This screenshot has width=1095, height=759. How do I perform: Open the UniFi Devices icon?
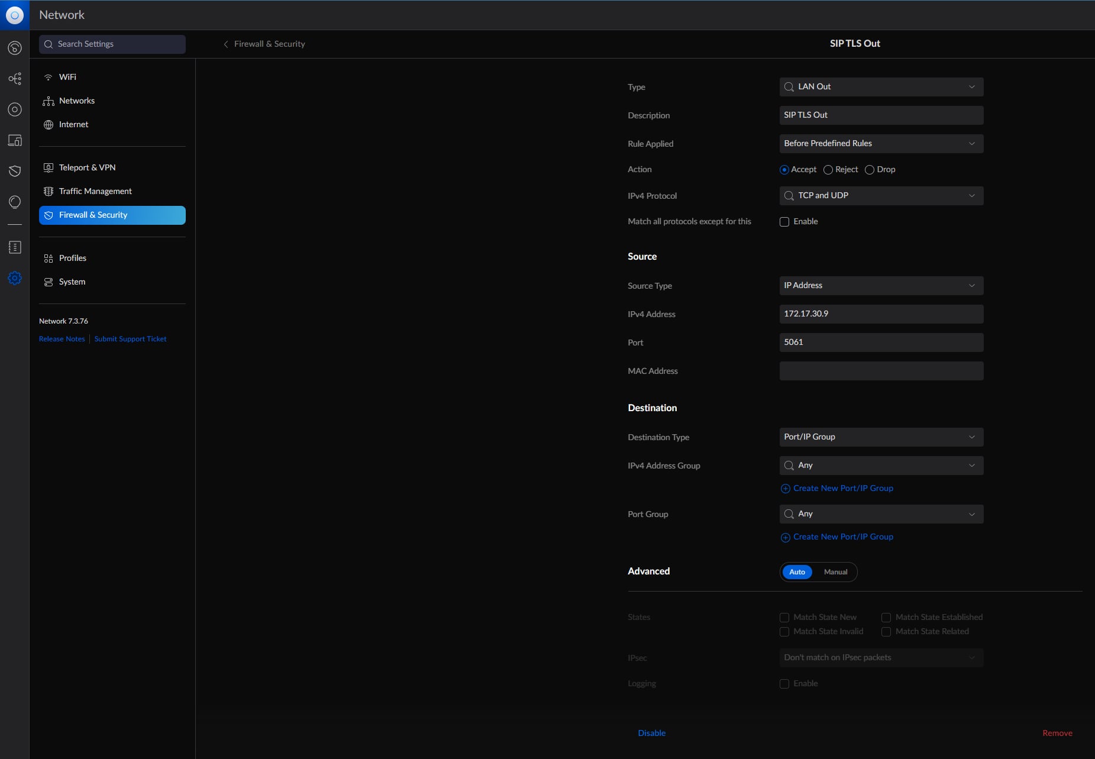tap(15, 109)
